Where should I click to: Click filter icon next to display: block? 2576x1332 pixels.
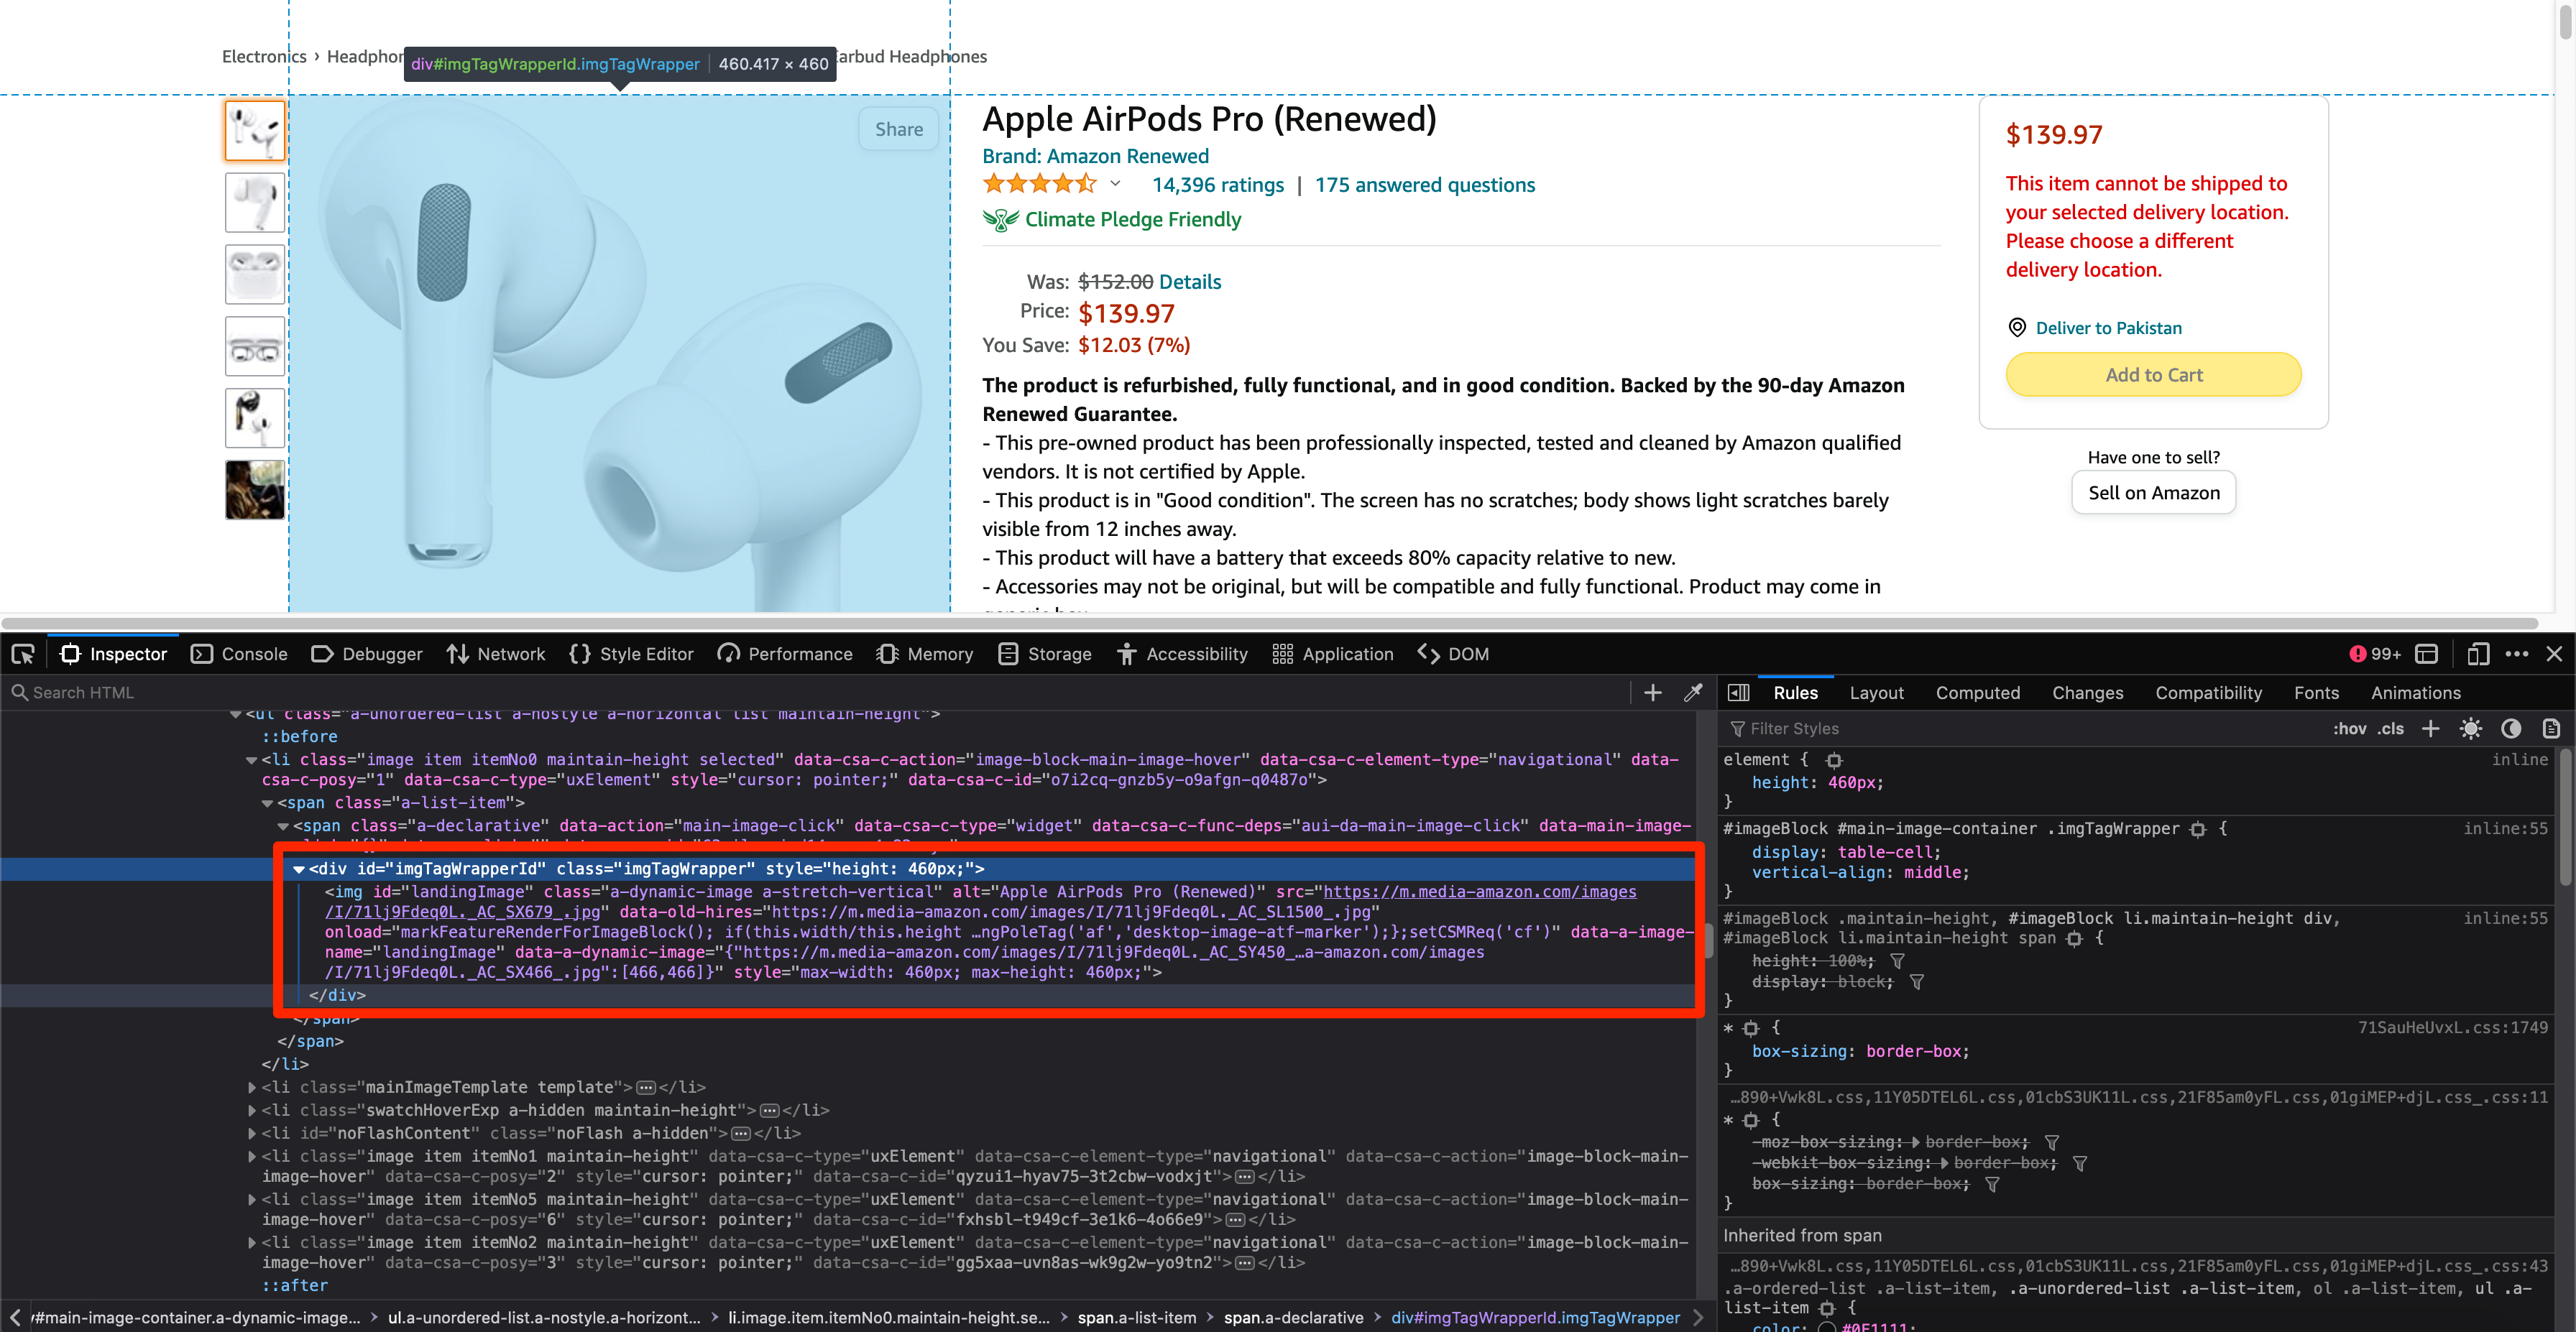tap(1917, 982)
